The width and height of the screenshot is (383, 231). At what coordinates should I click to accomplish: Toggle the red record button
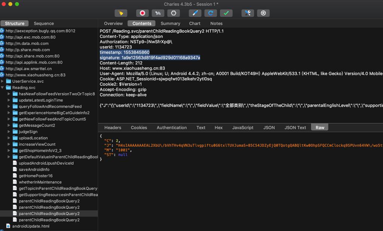point(142,13)
